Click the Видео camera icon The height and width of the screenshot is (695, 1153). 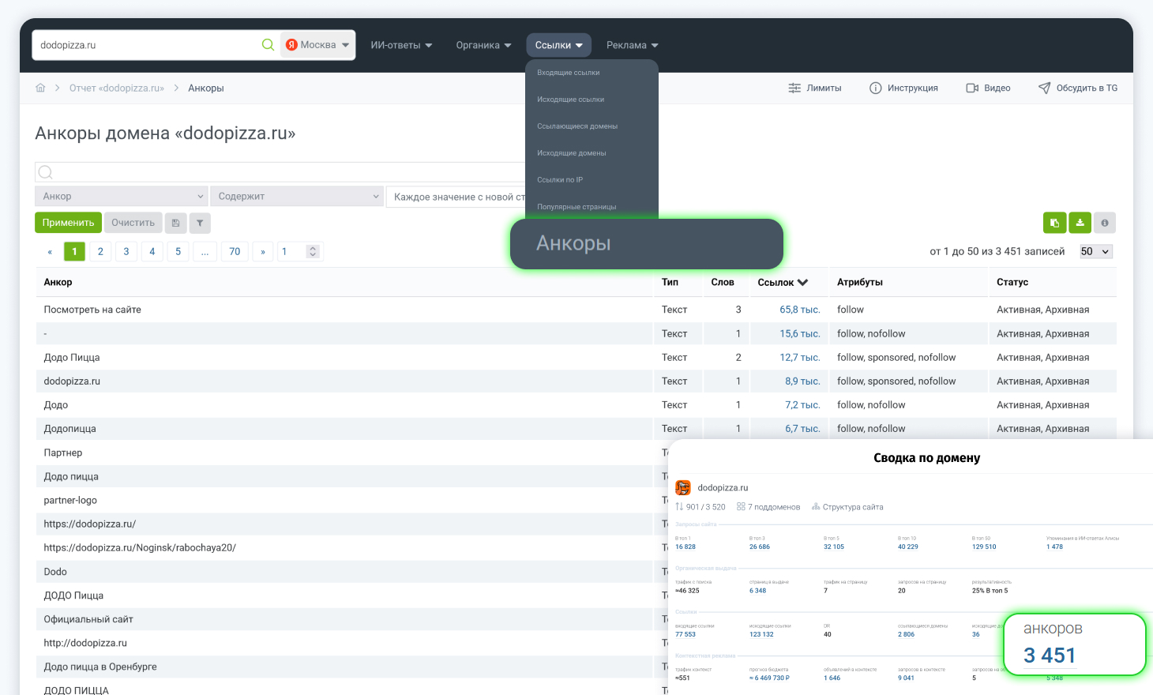pyautogui.click(x=972, y=88)
